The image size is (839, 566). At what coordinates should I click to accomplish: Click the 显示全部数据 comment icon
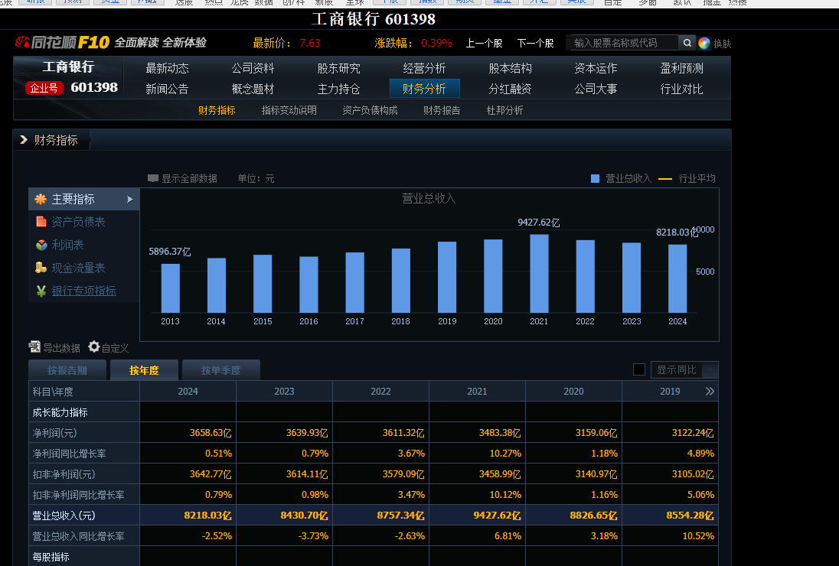coord(153,178)
